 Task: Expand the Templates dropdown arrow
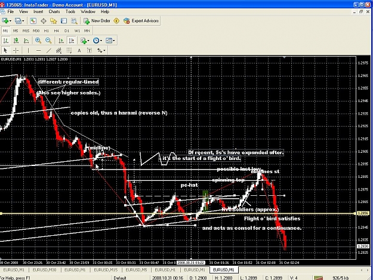[x=114, y=41]
